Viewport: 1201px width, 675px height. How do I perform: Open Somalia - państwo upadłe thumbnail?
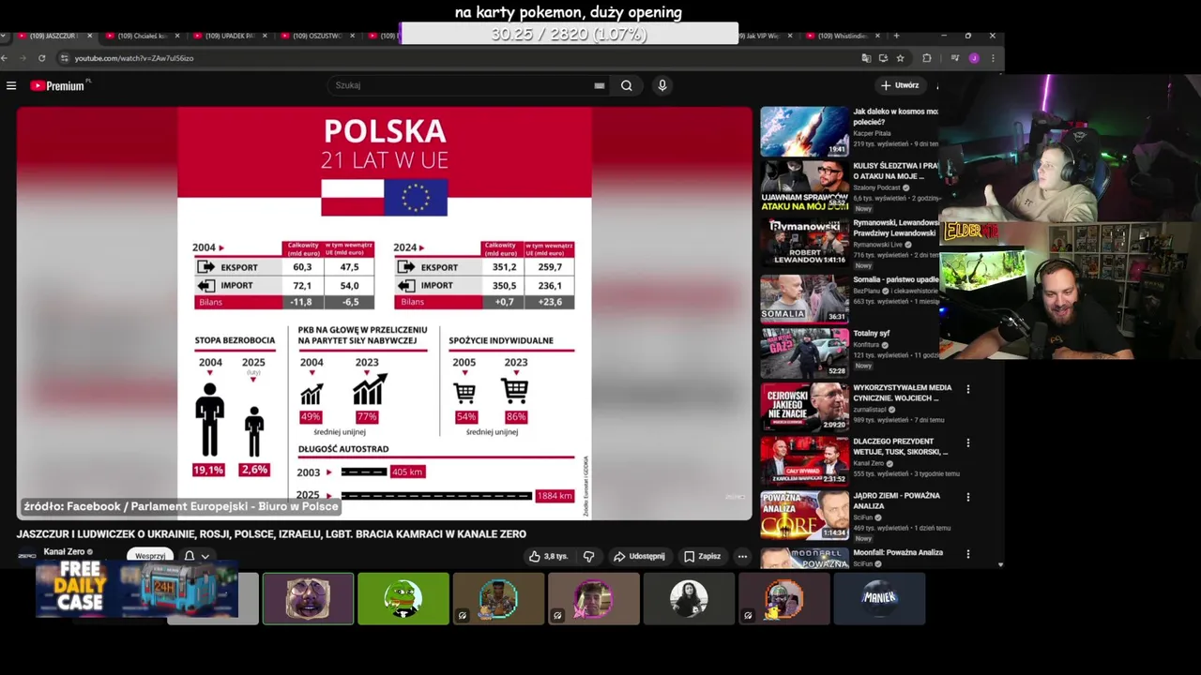(x=804, y=298)
